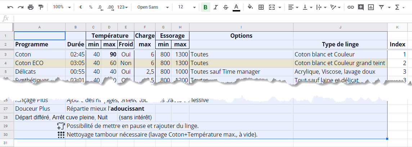Click the add-laundry shirt icon in row 29

pos(61,126)
